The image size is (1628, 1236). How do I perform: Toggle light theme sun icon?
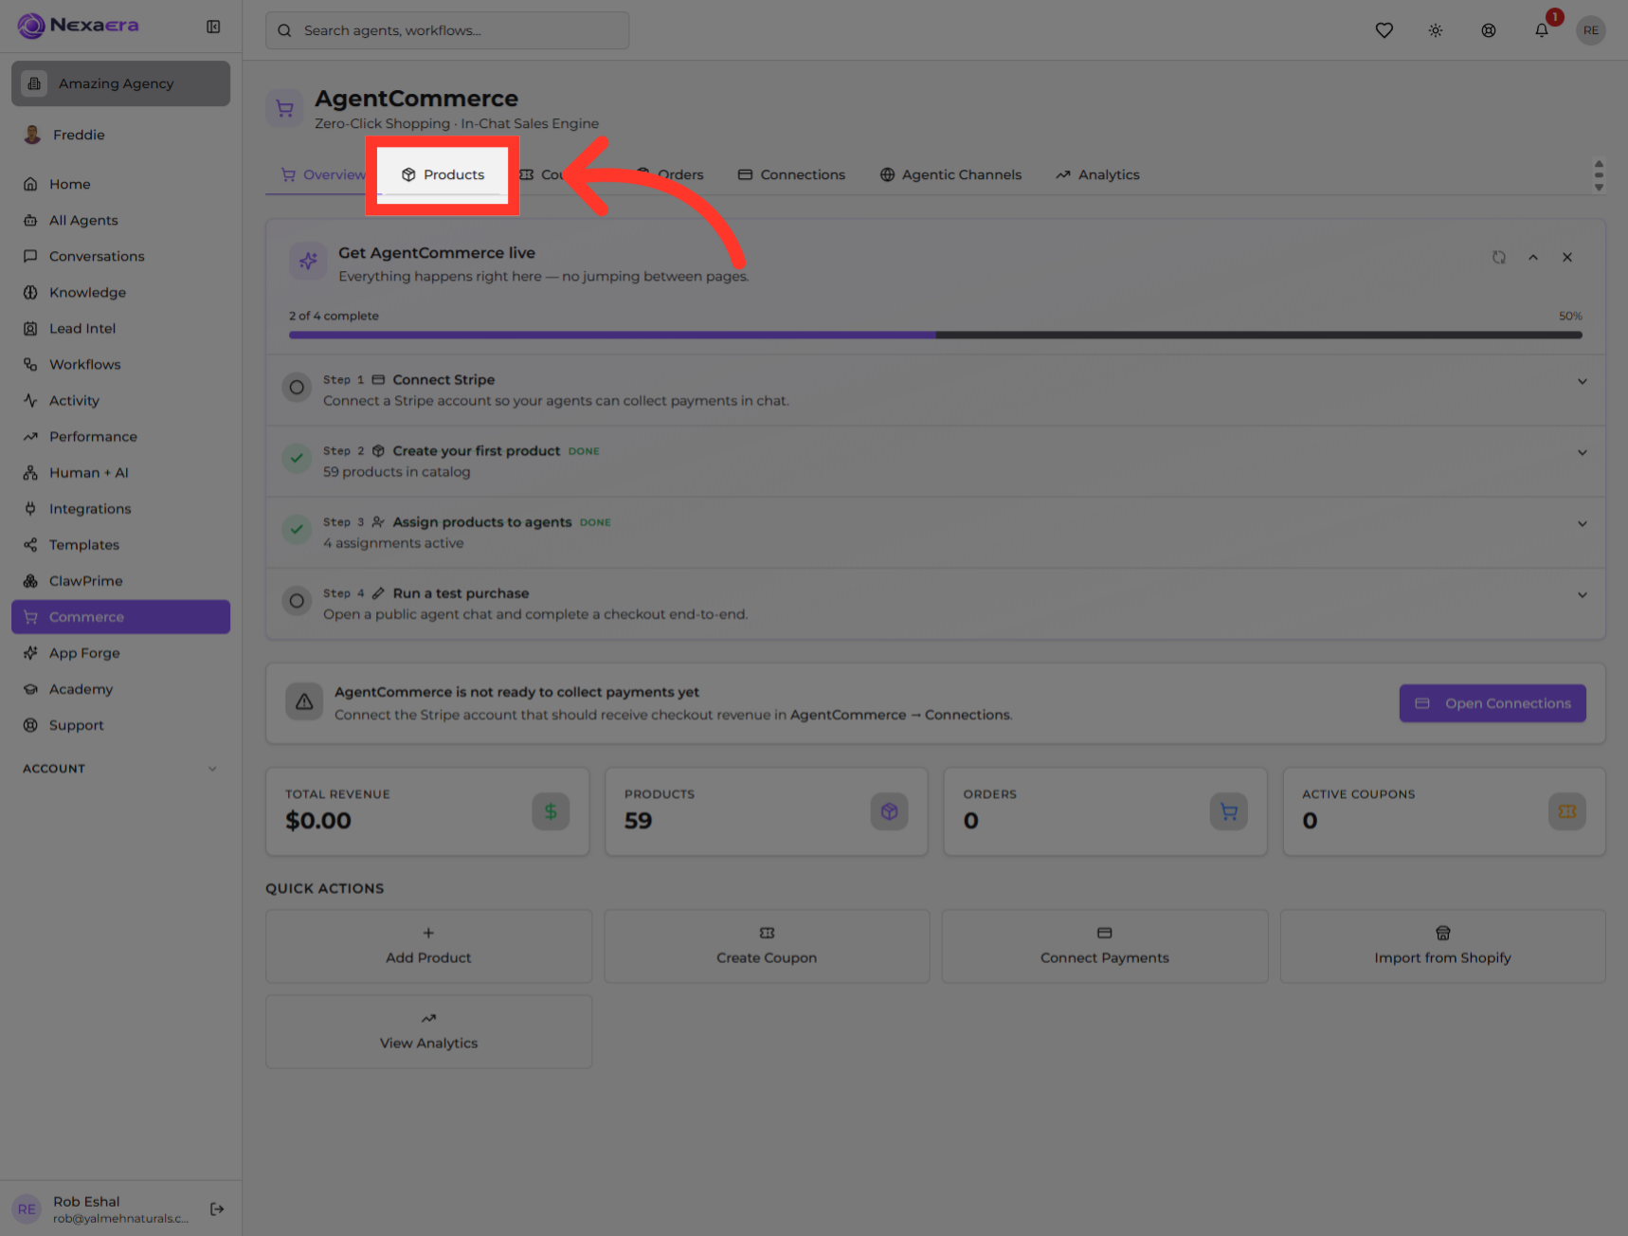pyautogui.click(x=1436, y=30)
